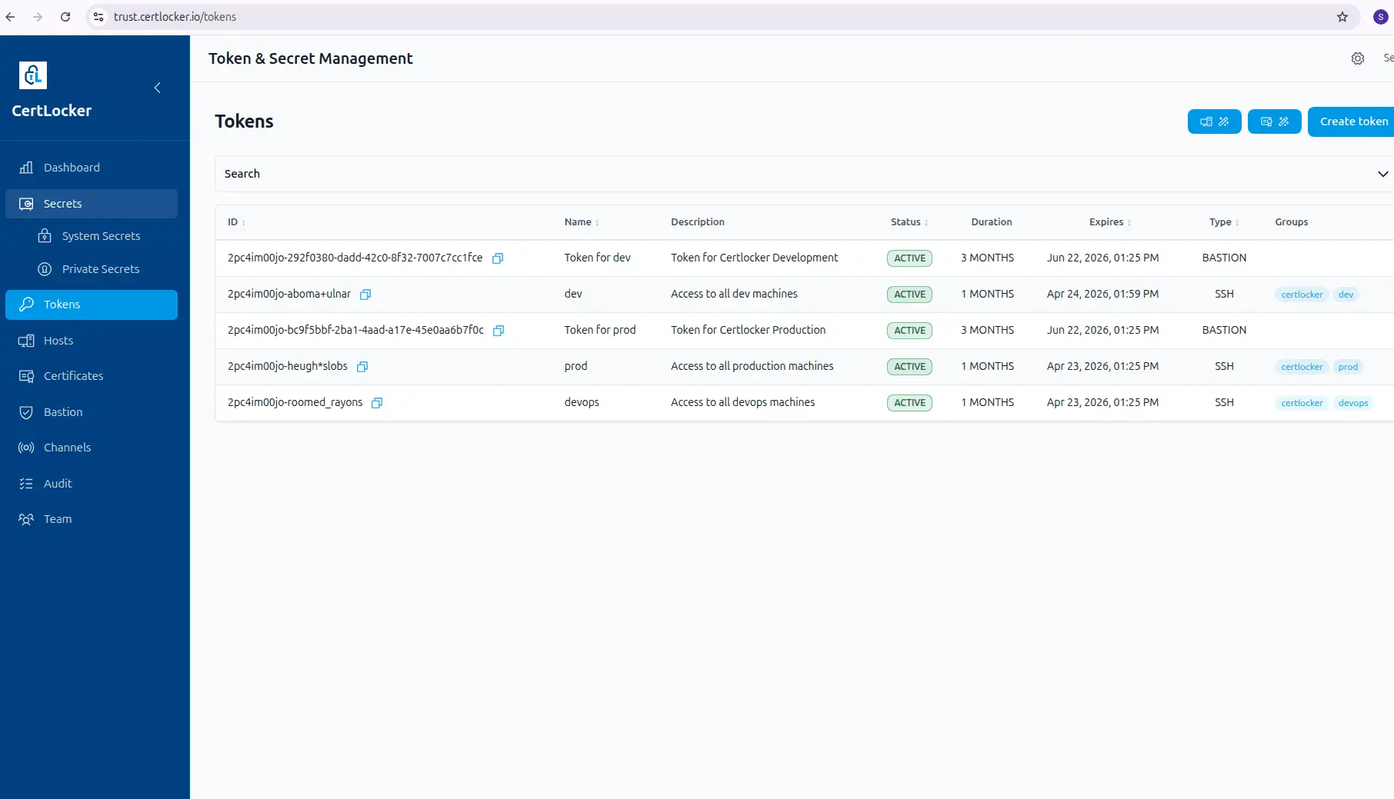Click the host wizard button
This screenshot has width=1394, height=799.
(1214, 122)
